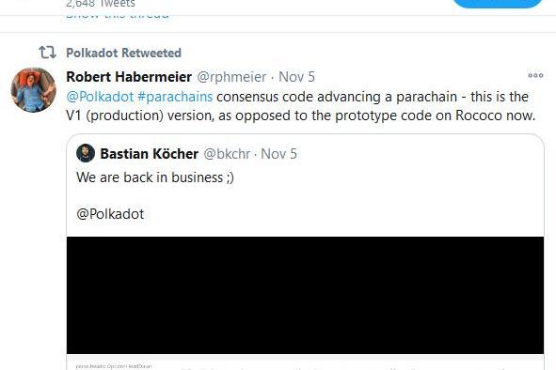Screen dimensions: 556x370
Task: Click the @Polkadot mention inside the quoted tweet
Action: point(110,214)
